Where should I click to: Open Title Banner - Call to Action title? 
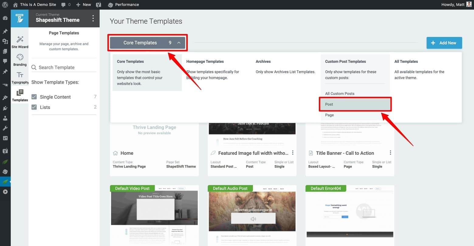345,153
